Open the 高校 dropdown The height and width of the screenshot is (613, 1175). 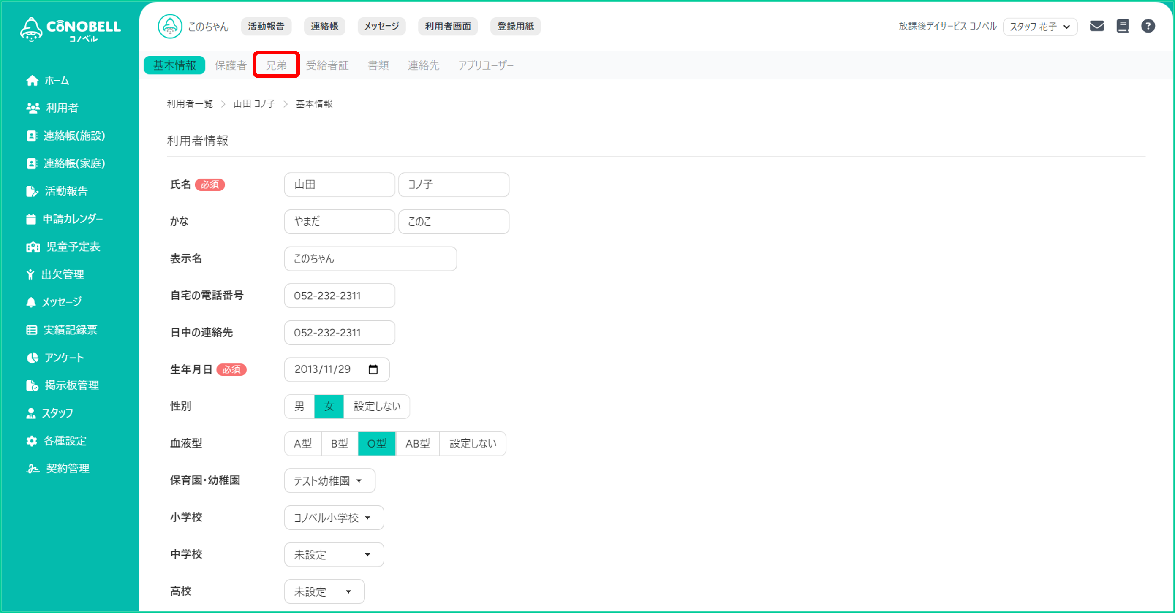pyautogui.click(x=324, y=591)
